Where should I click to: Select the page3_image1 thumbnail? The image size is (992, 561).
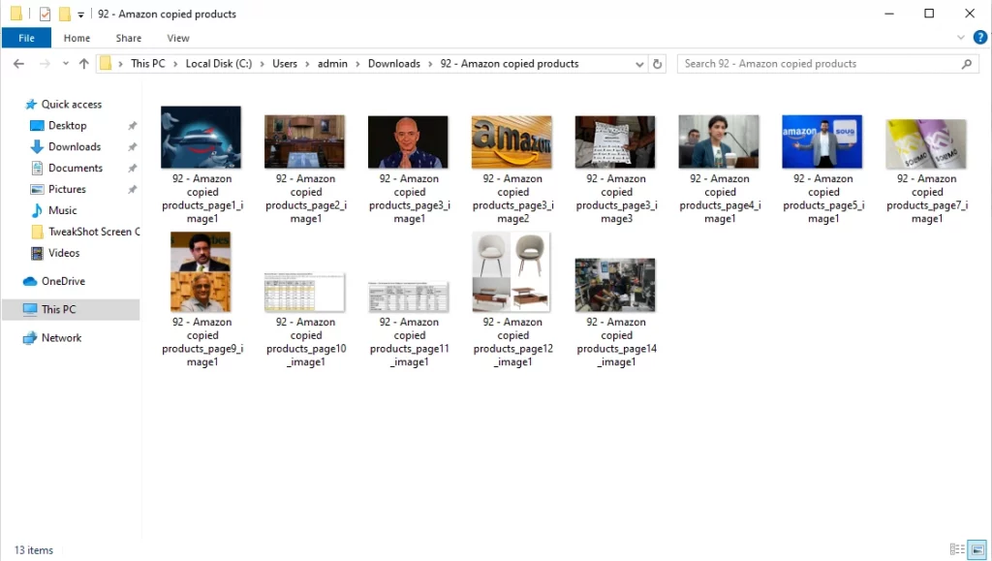[408, 141]
